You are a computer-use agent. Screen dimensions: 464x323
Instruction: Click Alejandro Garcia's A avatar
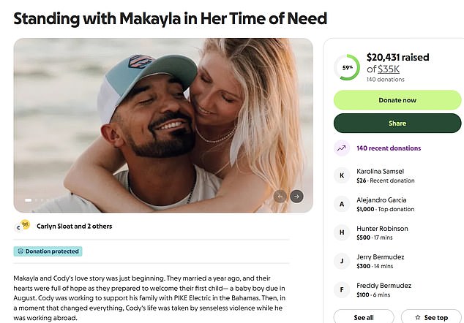click(x=342, y=205)
